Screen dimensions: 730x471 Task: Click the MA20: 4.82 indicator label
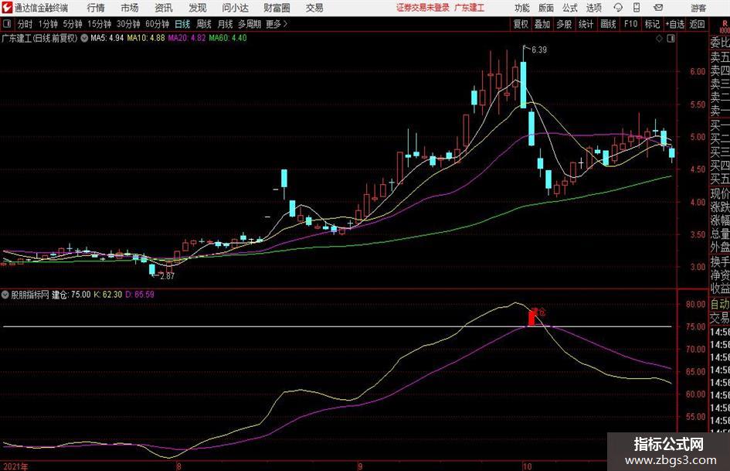tap(187, 38)
